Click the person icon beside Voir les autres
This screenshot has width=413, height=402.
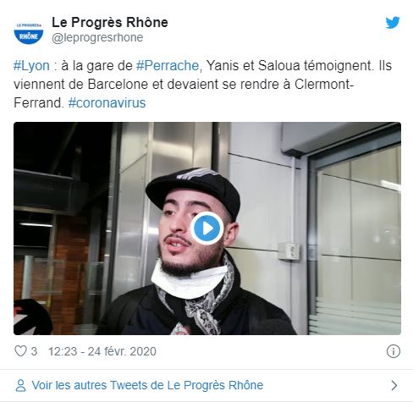pos(20,385)
